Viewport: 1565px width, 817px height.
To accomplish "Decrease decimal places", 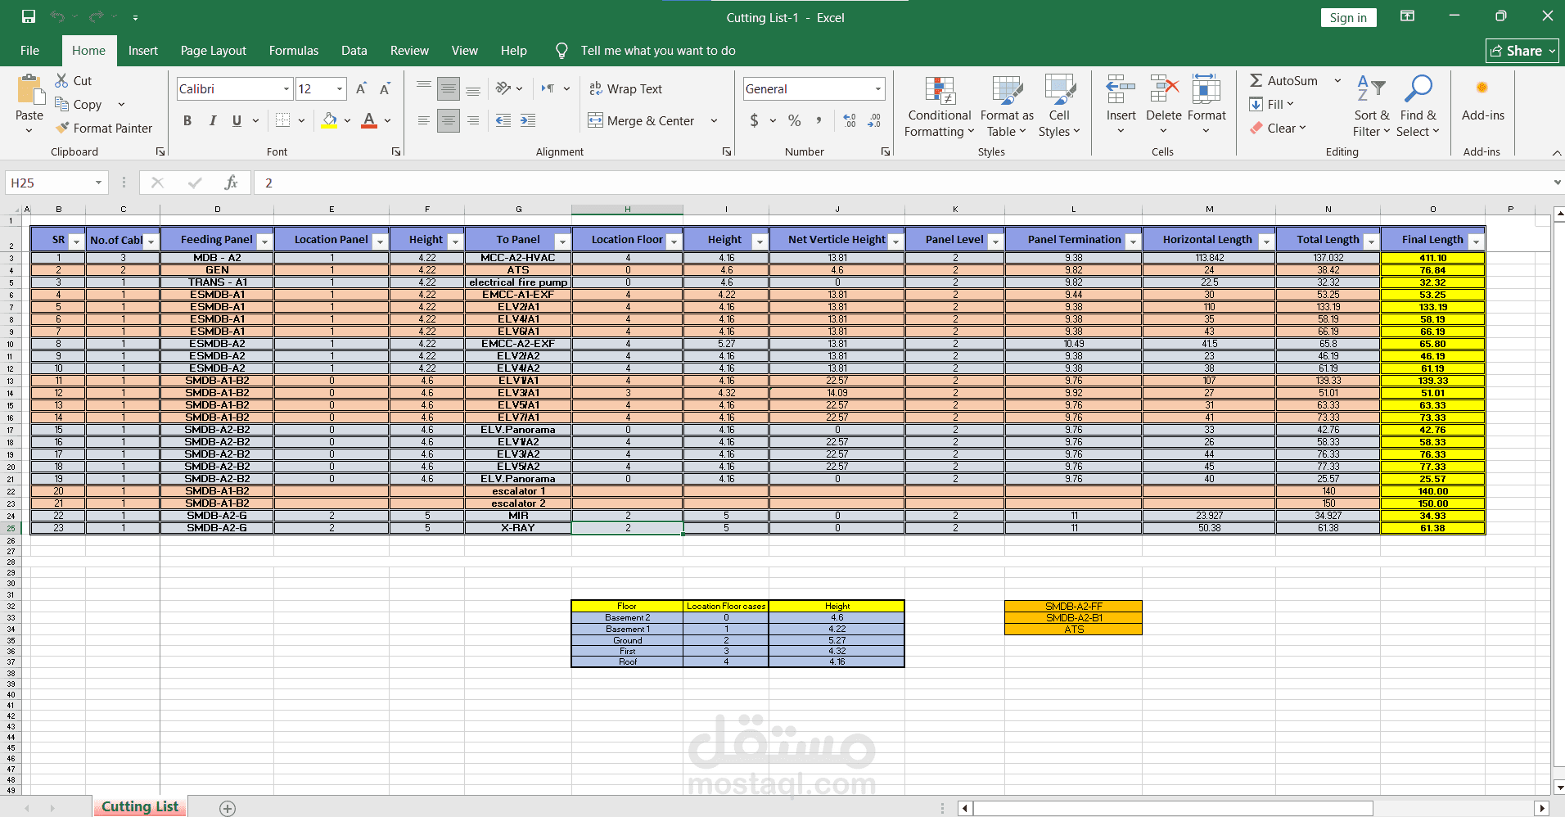I will (874, 120).
